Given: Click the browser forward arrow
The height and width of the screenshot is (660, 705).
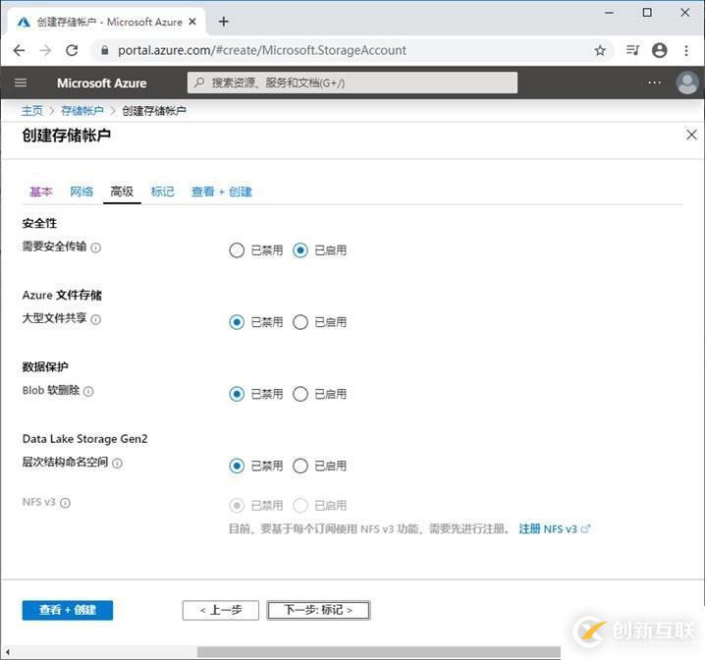Looking at the screenshot, I should tap(45, 50).
